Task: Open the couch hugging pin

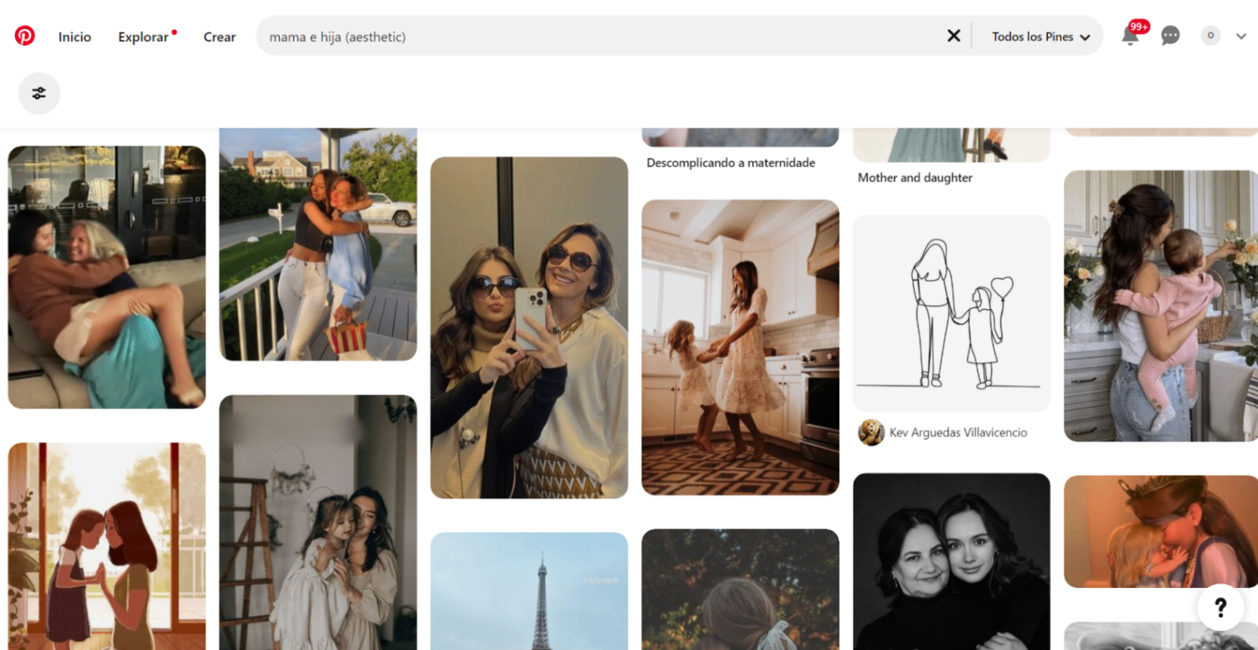Action: 107,277
